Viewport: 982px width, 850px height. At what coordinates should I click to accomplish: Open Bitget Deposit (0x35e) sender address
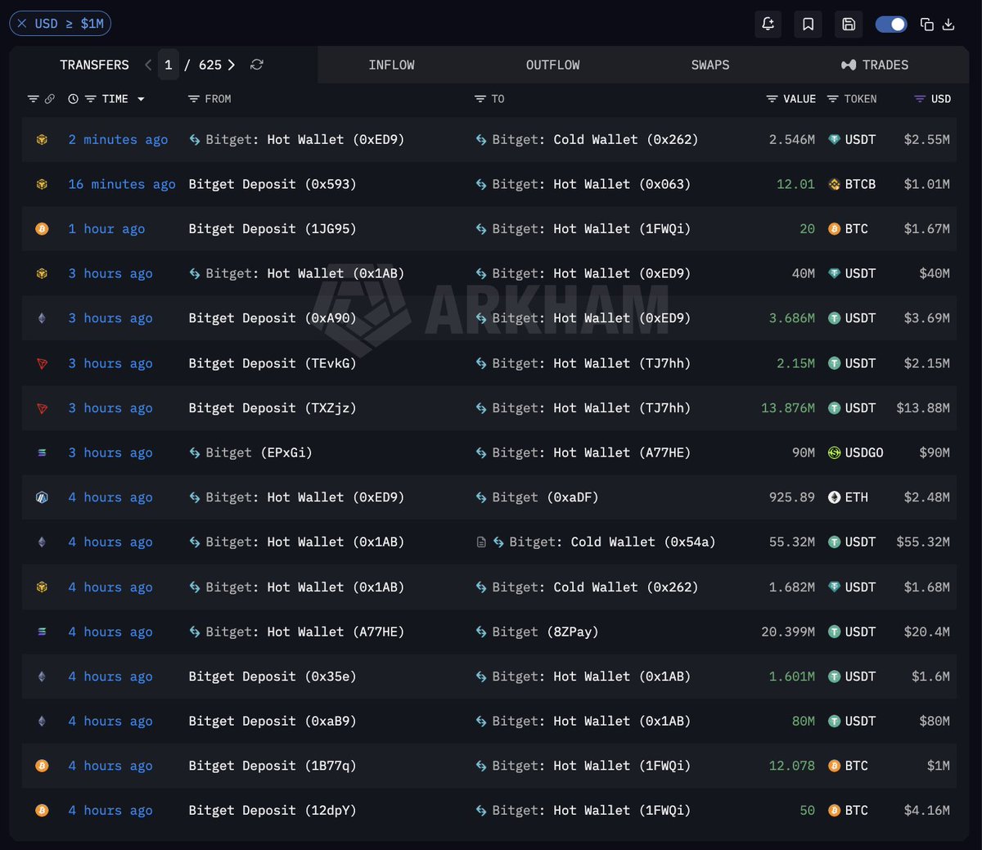[x=273, y=677]
